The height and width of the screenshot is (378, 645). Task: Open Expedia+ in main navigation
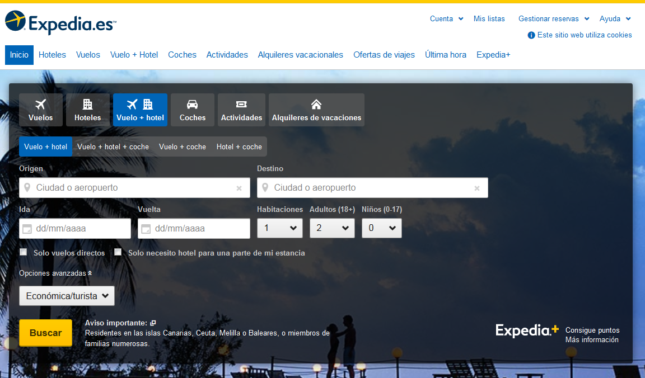[493, 55]
